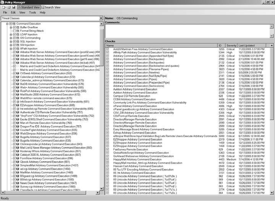Click the XPath Injection category icon

(x=18, y=49)
